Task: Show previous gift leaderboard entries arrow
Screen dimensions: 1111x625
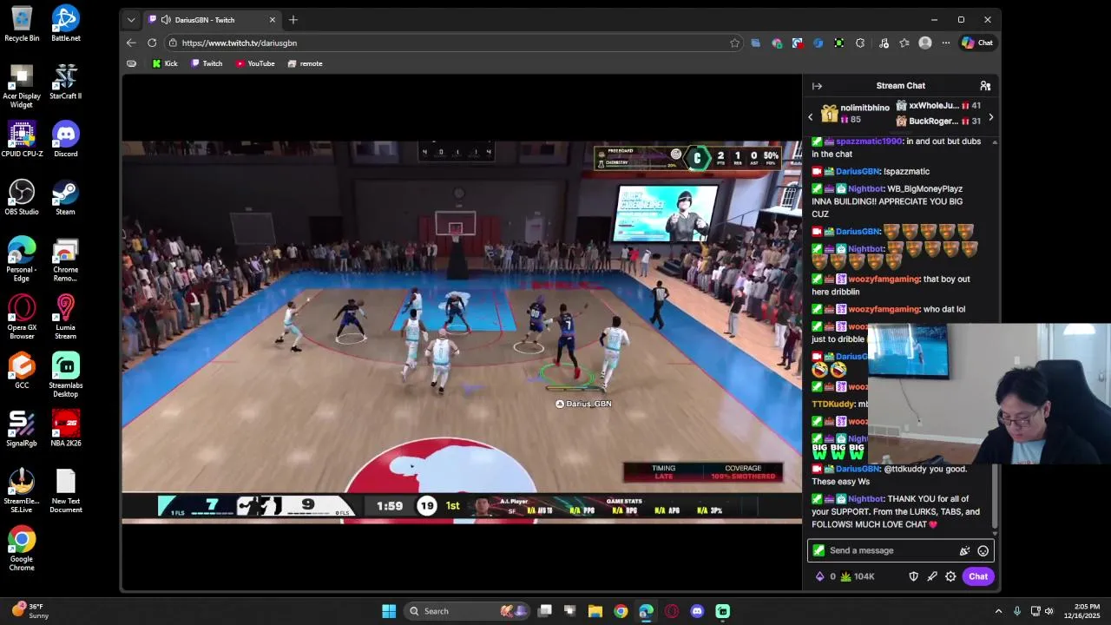Action: coord(811,117)
